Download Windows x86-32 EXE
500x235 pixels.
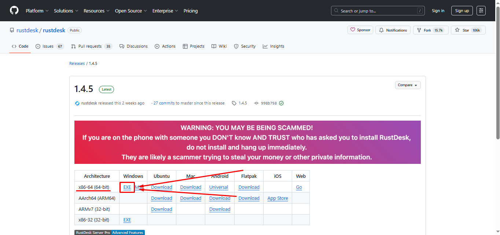tap(127, 220)
